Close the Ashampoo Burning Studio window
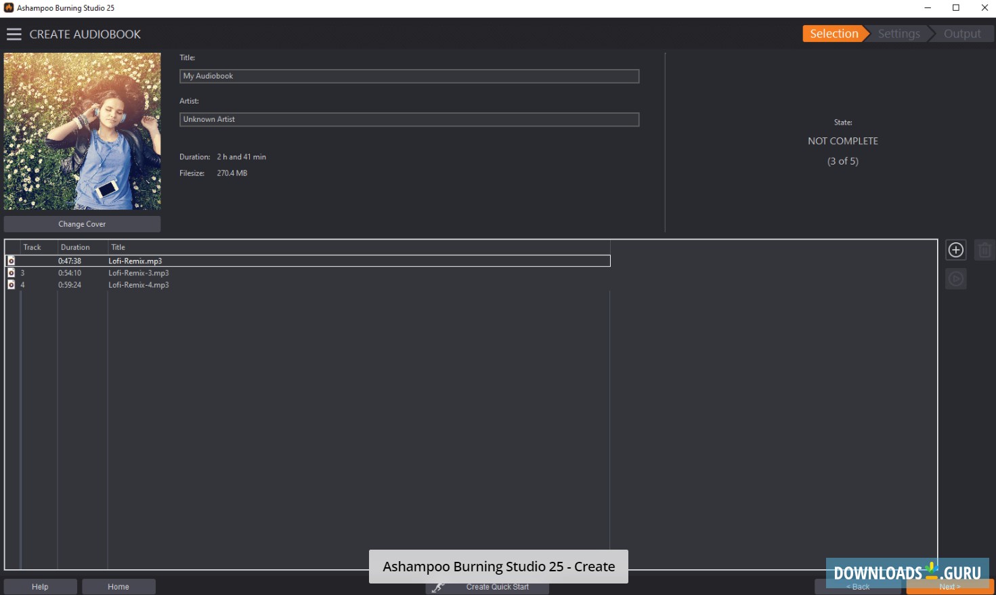This screenshot has height=595, width=996. tap(984, 8)
